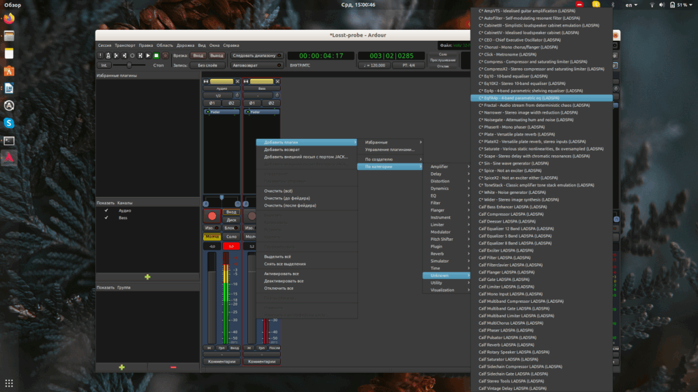
Task: Toggle Соло on Аудио strip
Action: point(231,236)
